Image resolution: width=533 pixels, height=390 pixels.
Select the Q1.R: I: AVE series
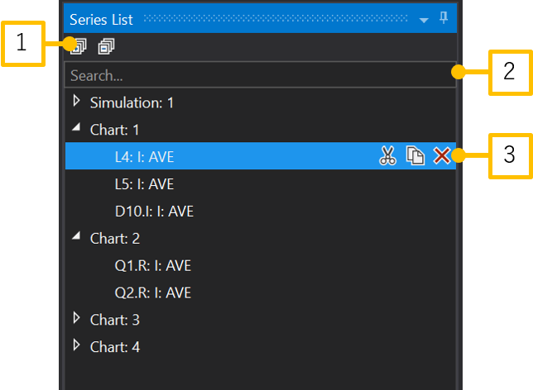[153, 265]
